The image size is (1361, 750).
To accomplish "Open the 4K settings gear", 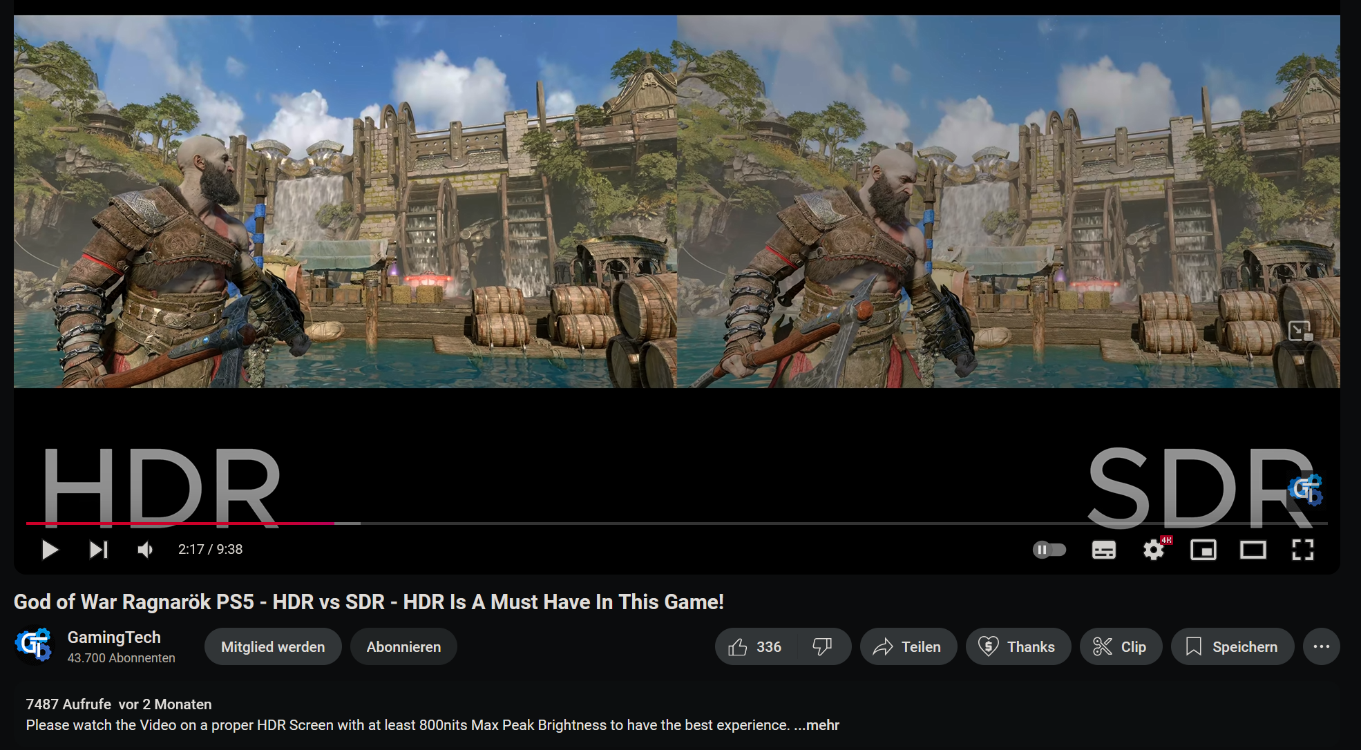I will coord(1153,550).
